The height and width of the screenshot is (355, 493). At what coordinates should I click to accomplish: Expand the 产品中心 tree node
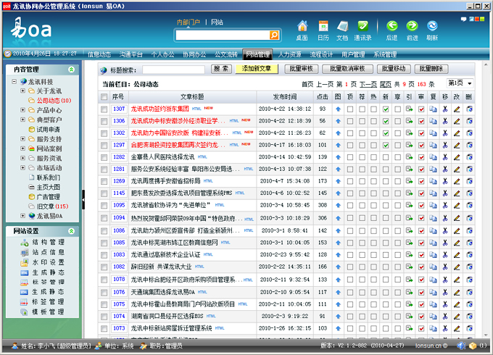(x=22, y=110)
